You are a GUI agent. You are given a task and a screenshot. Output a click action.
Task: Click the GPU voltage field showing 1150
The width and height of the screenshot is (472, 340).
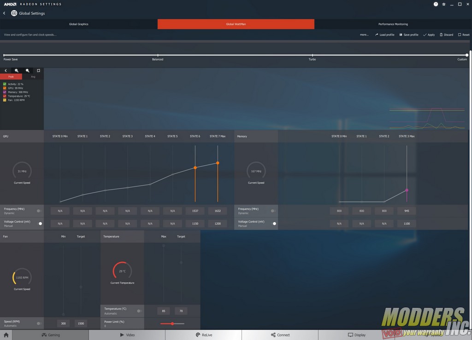tap(195, 224)
